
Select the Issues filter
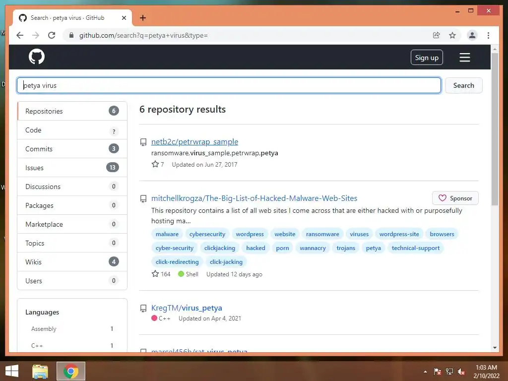point(72,168)
